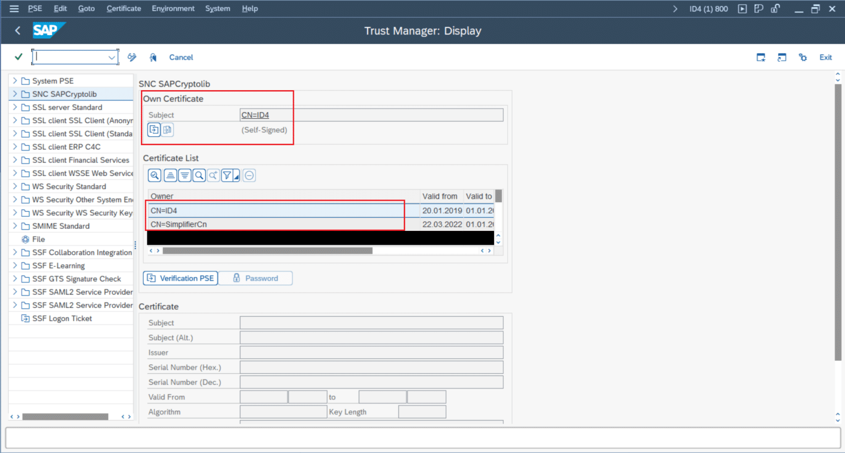Open the Certificate menu
Viewport: 845px width, 453px height.
pos(123,8)
